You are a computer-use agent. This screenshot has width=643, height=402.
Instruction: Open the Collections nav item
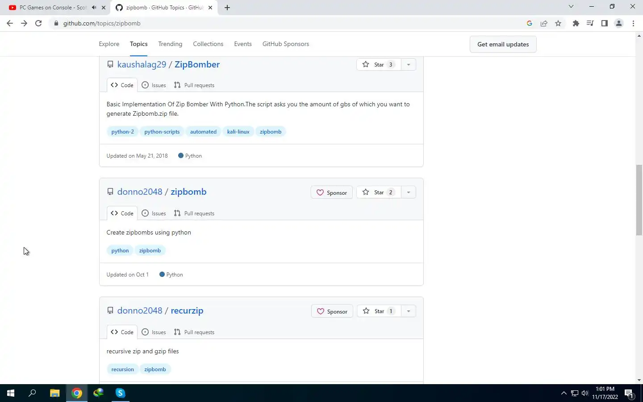[x=208, y=44]
